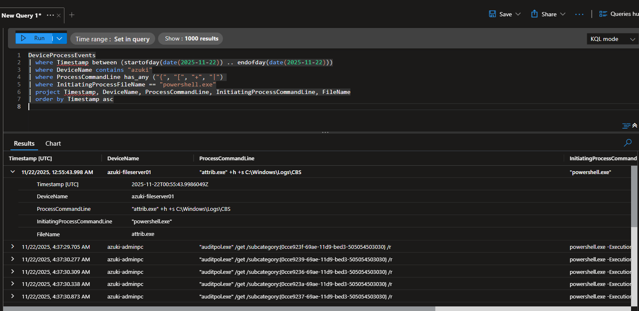The image size is (639, 311).
Task: Open the New Query 1 tab options ellipsis
Action: coord(50,15)
